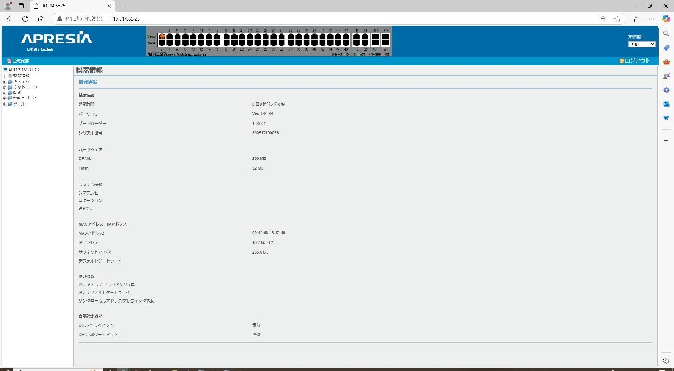Click the DRAM value 256 MB

coord(259,159)
